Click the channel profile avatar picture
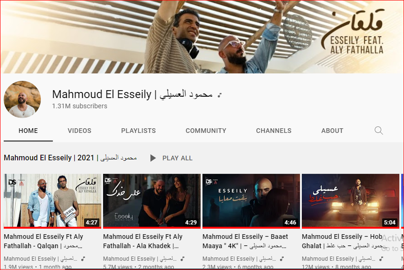This screenshot has height=270, width=404. [x=22, y=99]
